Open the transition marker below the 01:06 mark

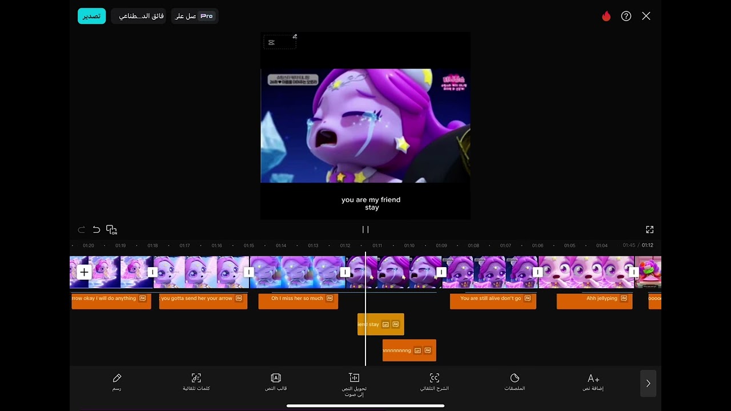(x=537, y=272)
